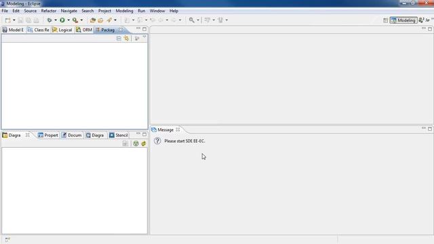
Task: Click the question mark icon in Message panel
Action: (x=157, y=141)
